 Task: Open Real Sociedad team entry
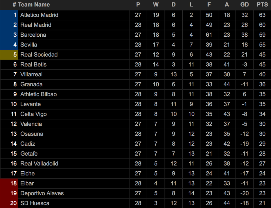click(x=39, y=55)
